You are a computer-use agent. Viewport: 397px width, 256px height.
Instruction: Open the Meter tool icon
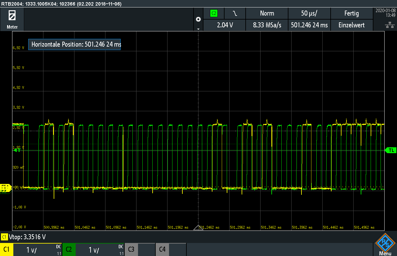tap(12, 19)
